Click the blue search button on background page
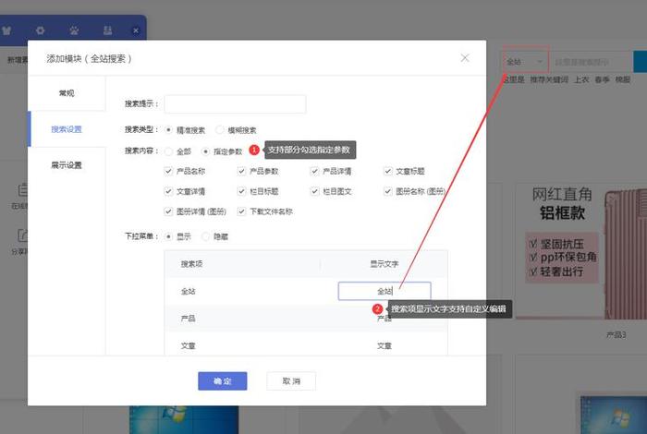The image size is (647, 434). pos(641,62)
